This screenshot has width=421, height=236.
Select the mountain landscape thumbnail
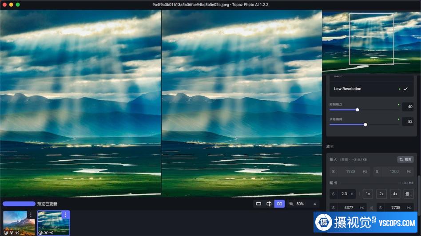click(19, 223)
